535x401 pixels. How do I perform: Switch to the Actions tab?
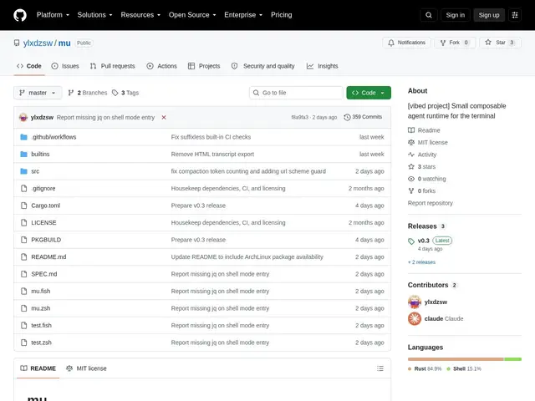coord(161,66)
